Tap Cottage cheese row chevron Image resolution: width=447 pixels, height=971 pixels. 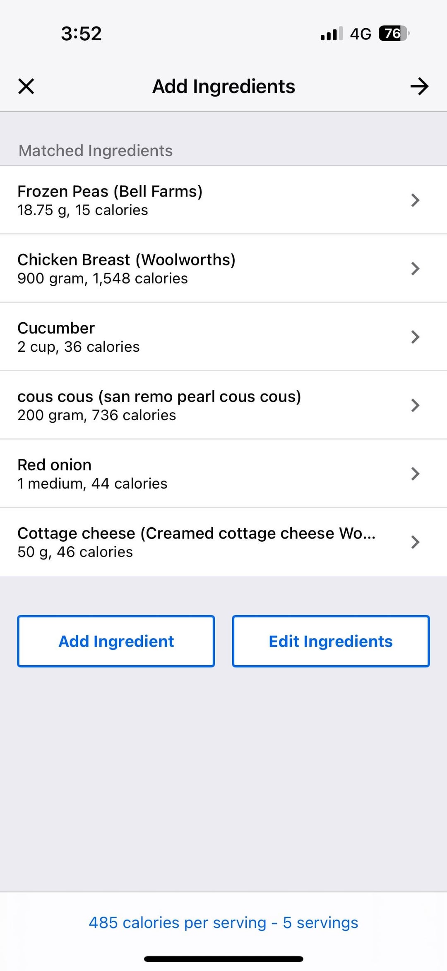tap(415, 542)
